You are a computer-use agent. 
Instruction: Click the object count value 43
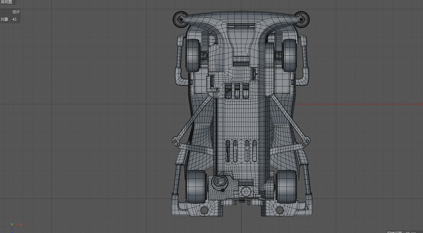pos(14,20)
